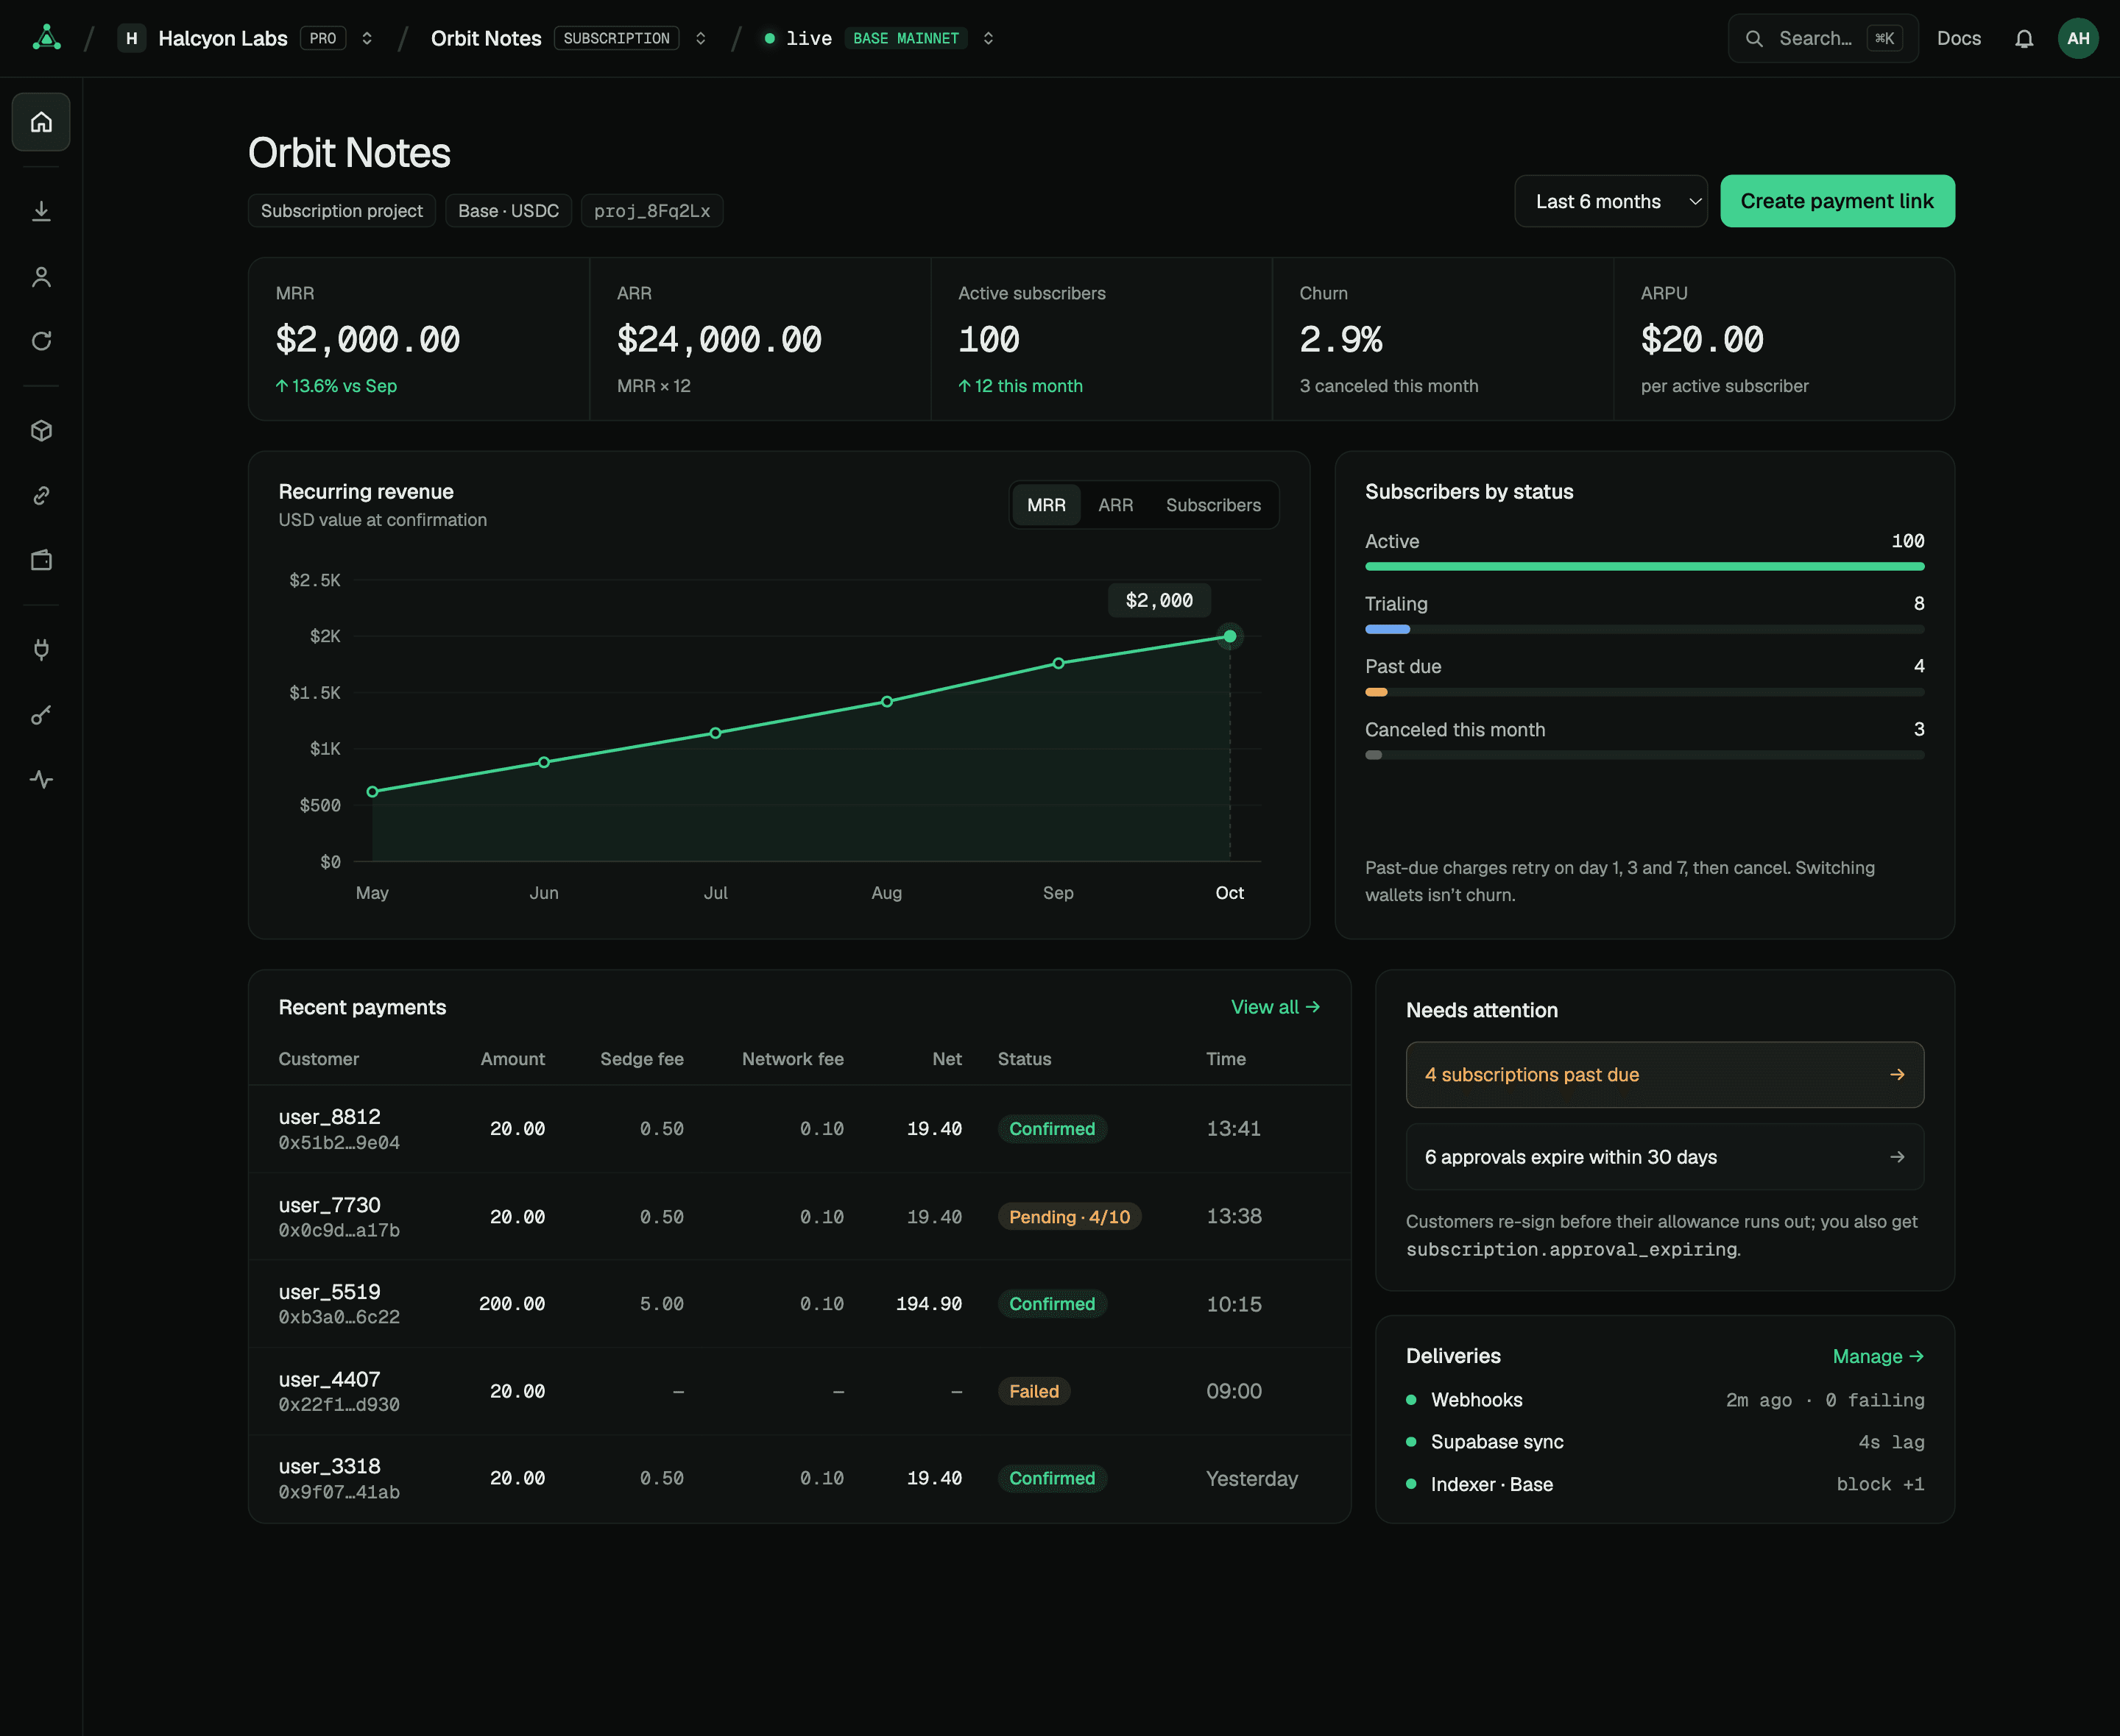Viewport: 2120px width, 1736px height.
Task: Click the proj_8Fq2Lx project ID chip
Action: (x=651, y=211)
